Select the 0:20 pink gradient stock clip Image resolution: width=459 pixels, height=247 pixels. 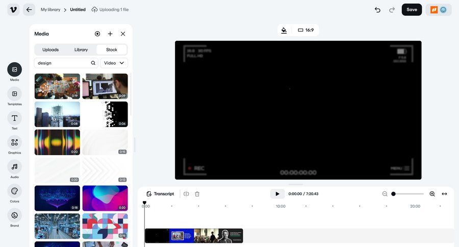[x=105, y=198]
